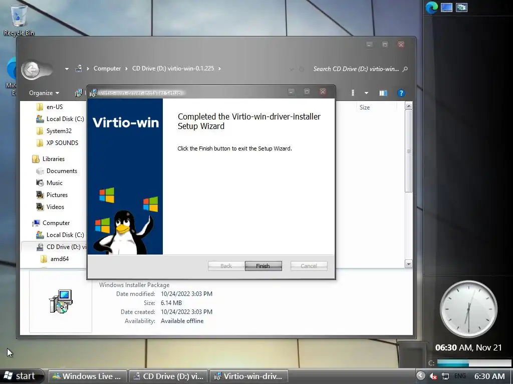Select amd64 folder in navigation tree
The image size is (513, 384).
(54, 259)
